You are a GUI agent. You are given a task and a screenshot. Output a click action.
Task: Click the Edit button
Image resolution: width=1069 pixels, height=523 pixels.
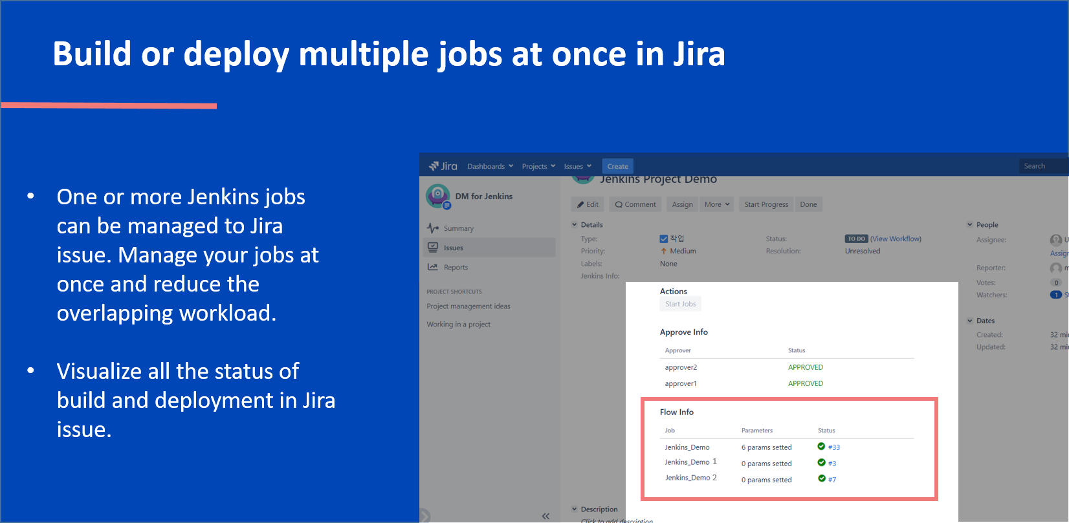point(588,204)
